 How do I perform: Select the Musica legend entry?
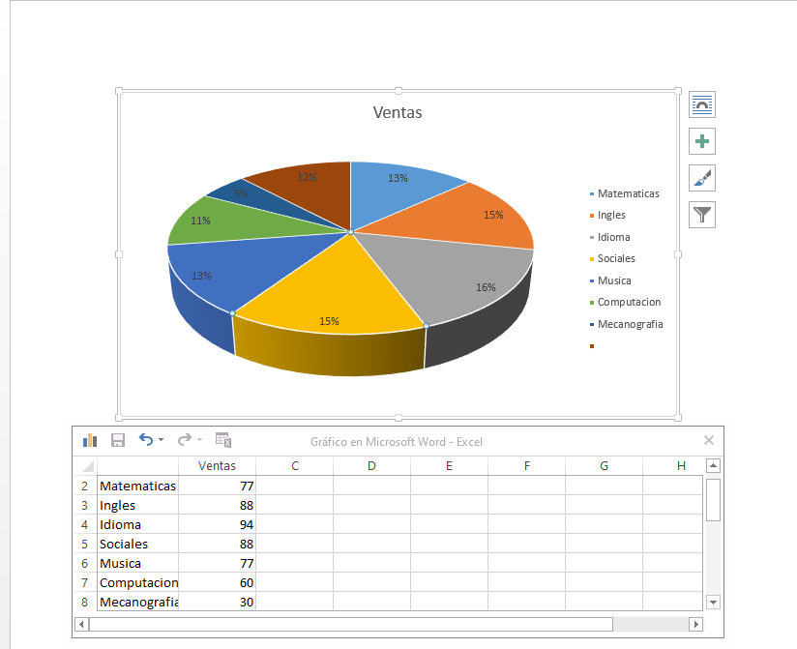(x=610, y=280)
